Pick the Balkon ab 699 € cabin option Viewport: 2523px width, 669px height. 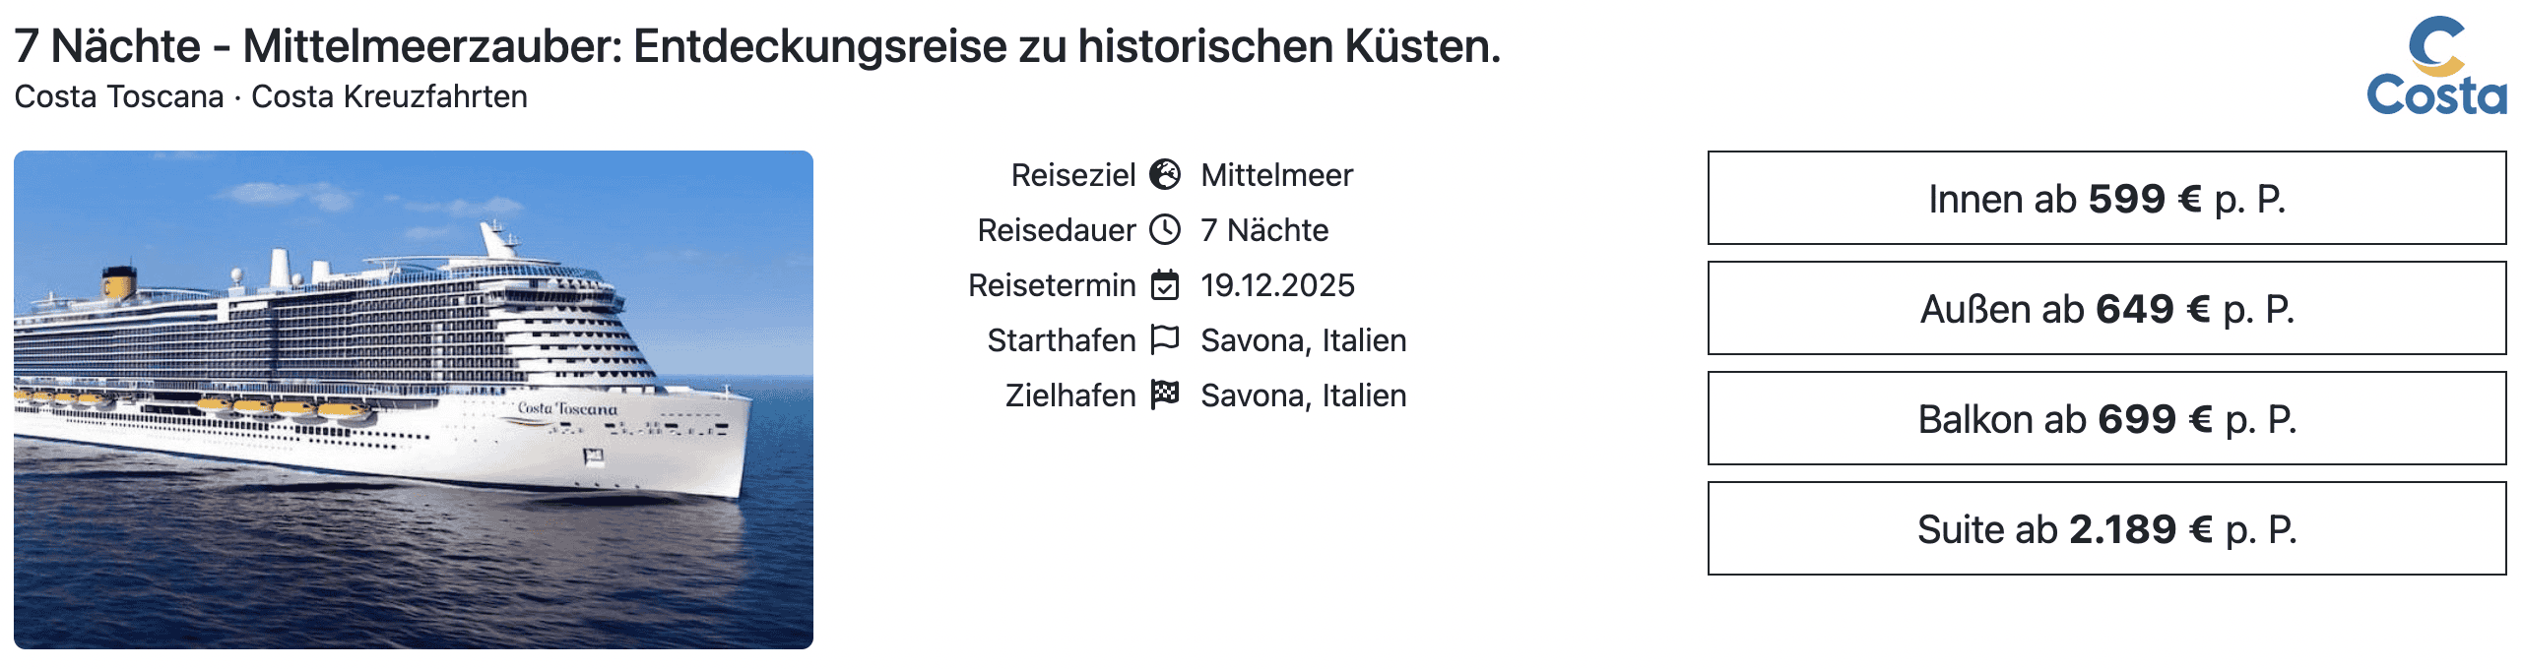click(x=2106, y=419)
